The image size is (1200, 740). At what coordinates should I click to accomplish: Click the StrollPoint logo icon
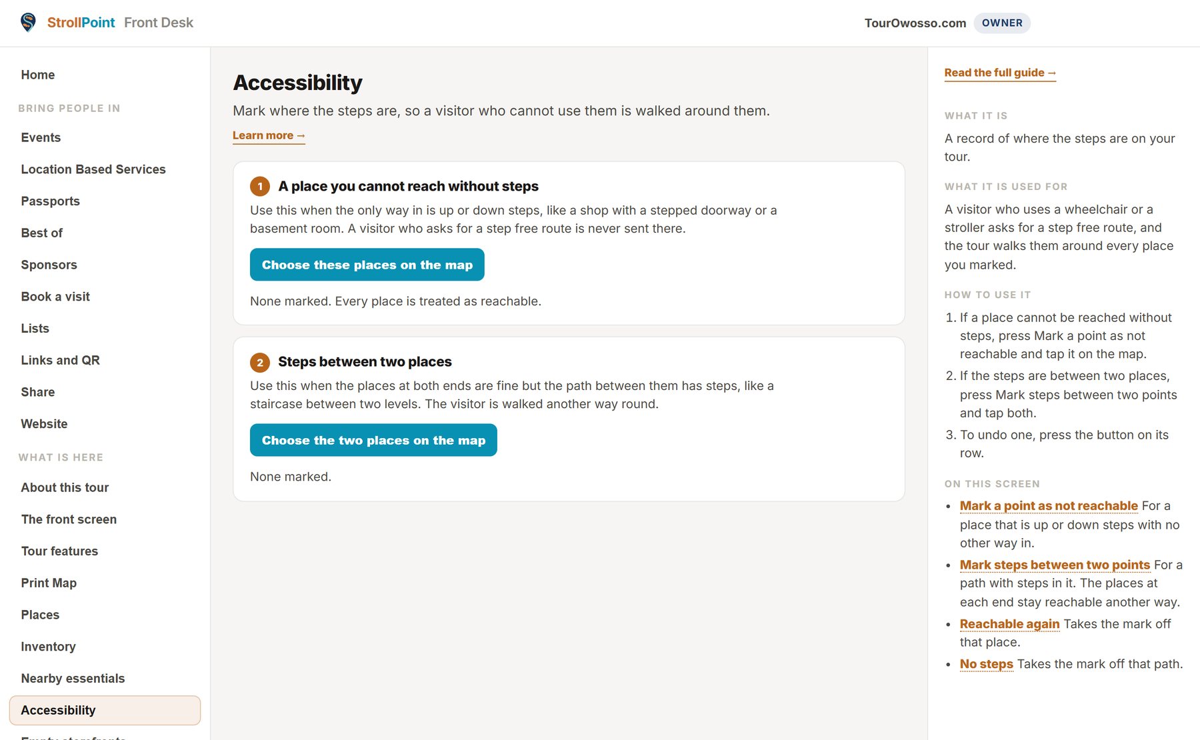tap(28, 23)
